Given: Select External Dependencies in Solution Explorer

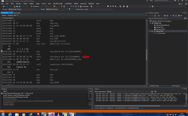Looking at the screenshot, I should (163, 25).
